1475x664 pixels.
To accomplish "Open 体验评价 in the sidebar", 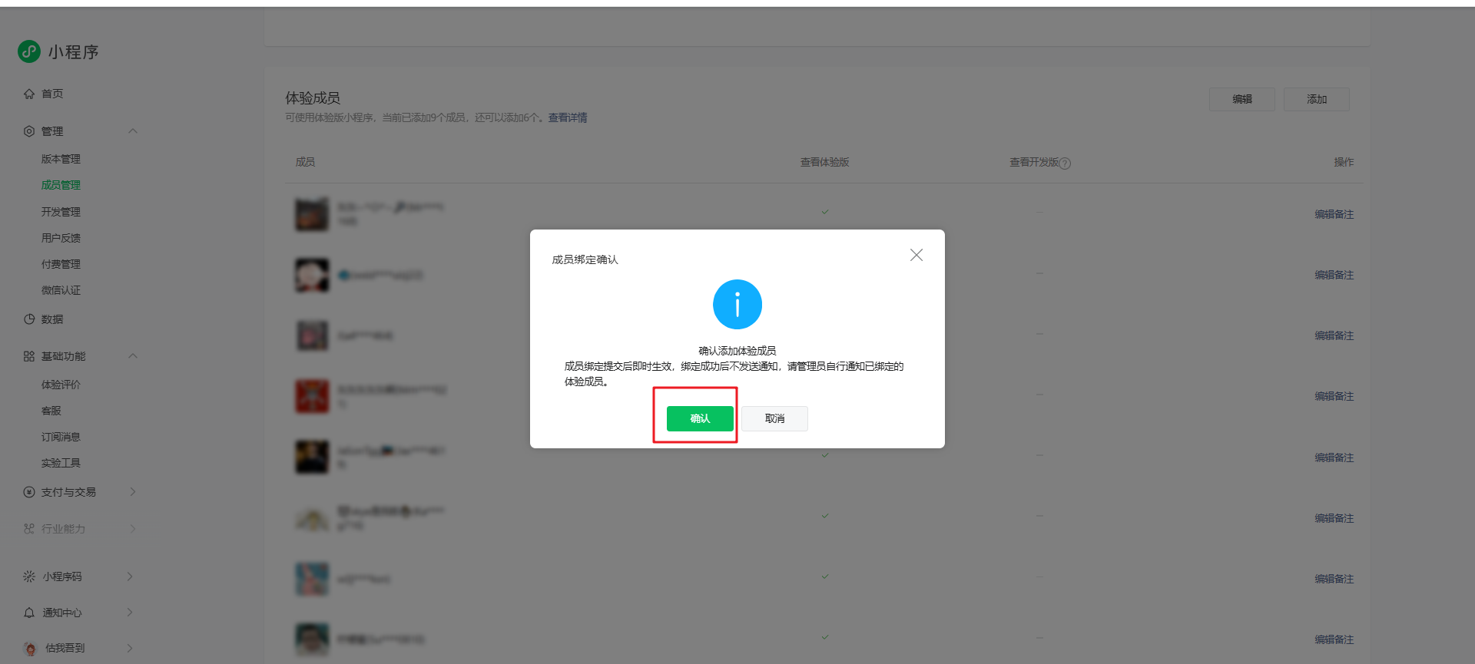I will click(61, 385).
